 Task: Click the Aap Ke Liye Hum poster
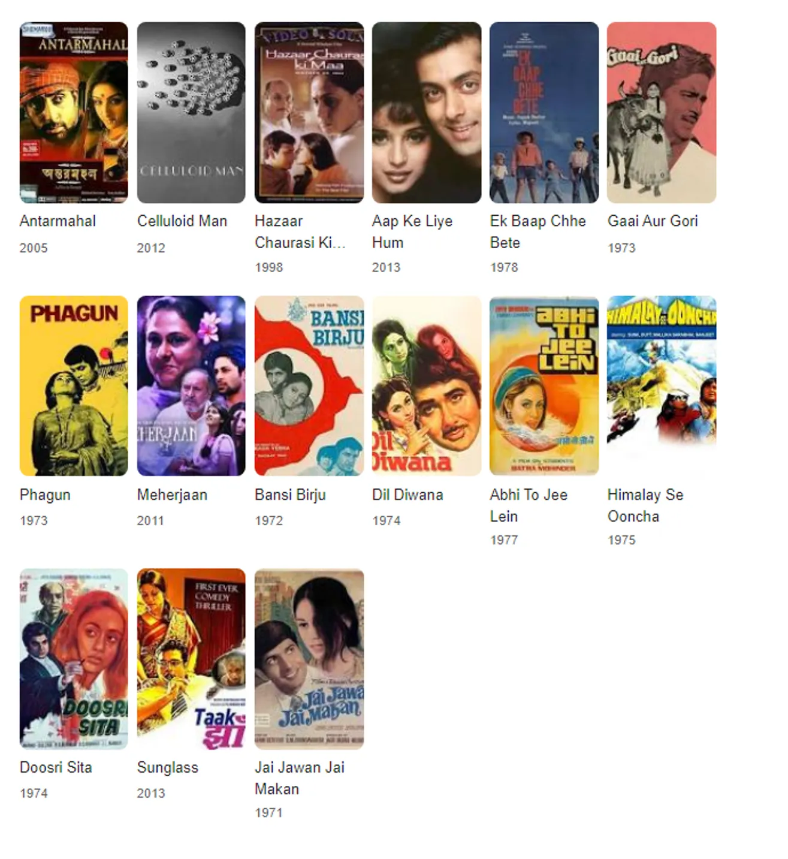427,113
